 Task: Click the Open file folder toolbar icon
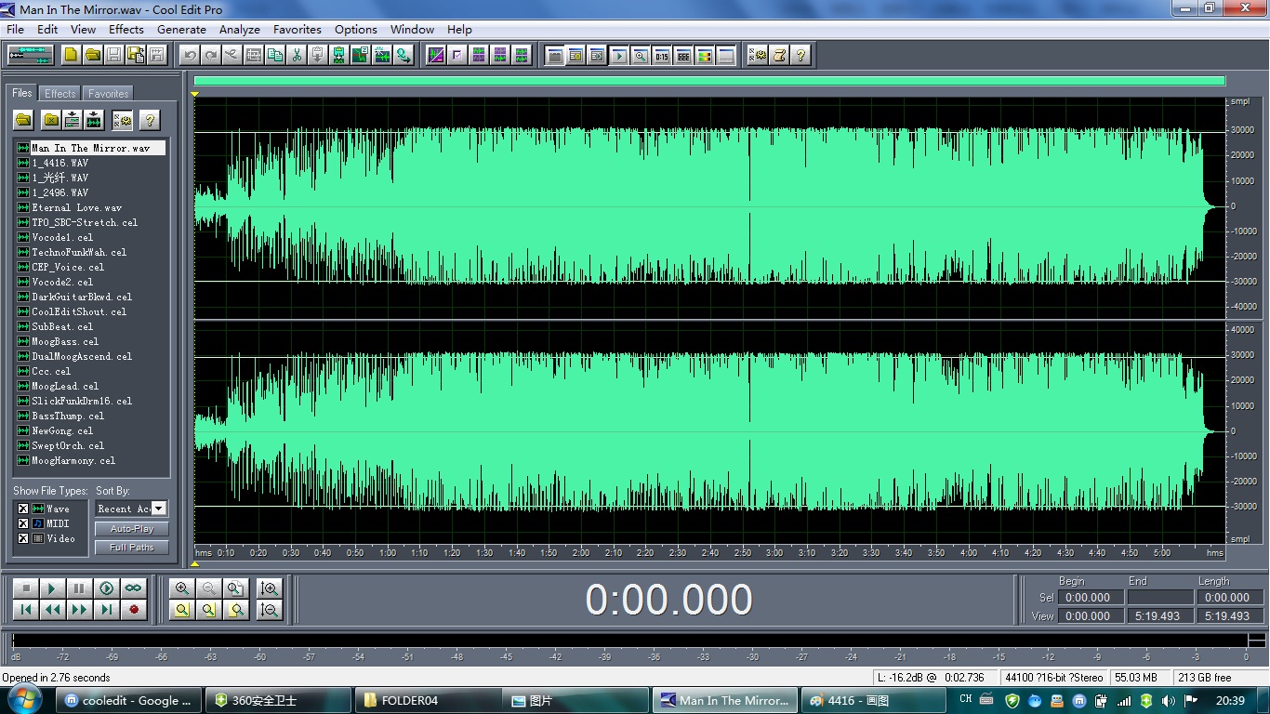tap(92, 55)
